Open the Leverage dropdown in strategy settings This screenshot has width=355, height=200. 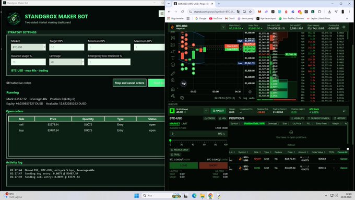tap(67, 62)
